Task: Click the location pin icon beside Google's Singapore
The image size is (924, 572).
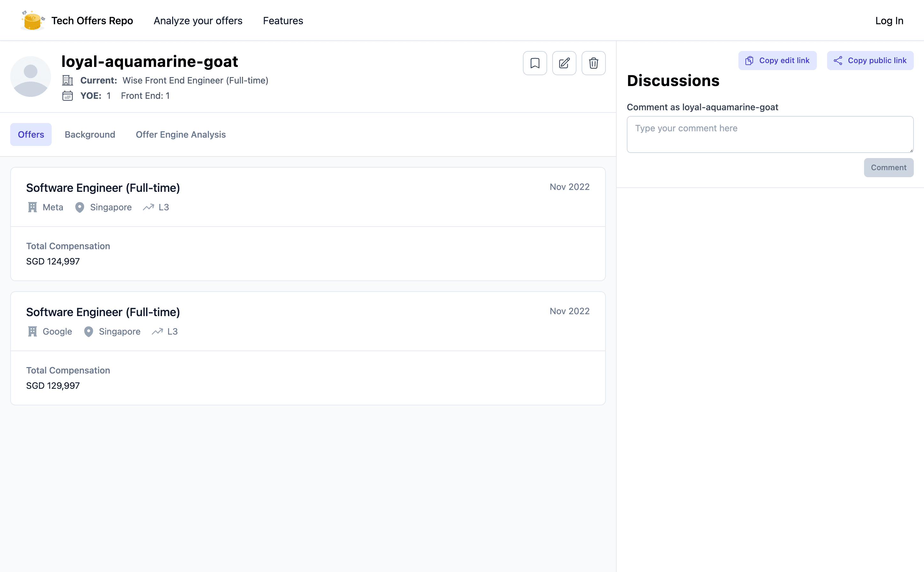Action: click(x=89, y=332)
